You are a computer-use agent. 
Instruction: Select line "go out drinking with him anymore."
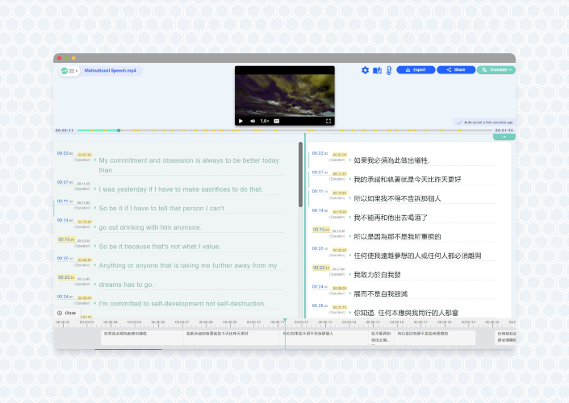[x=150, y=227]
